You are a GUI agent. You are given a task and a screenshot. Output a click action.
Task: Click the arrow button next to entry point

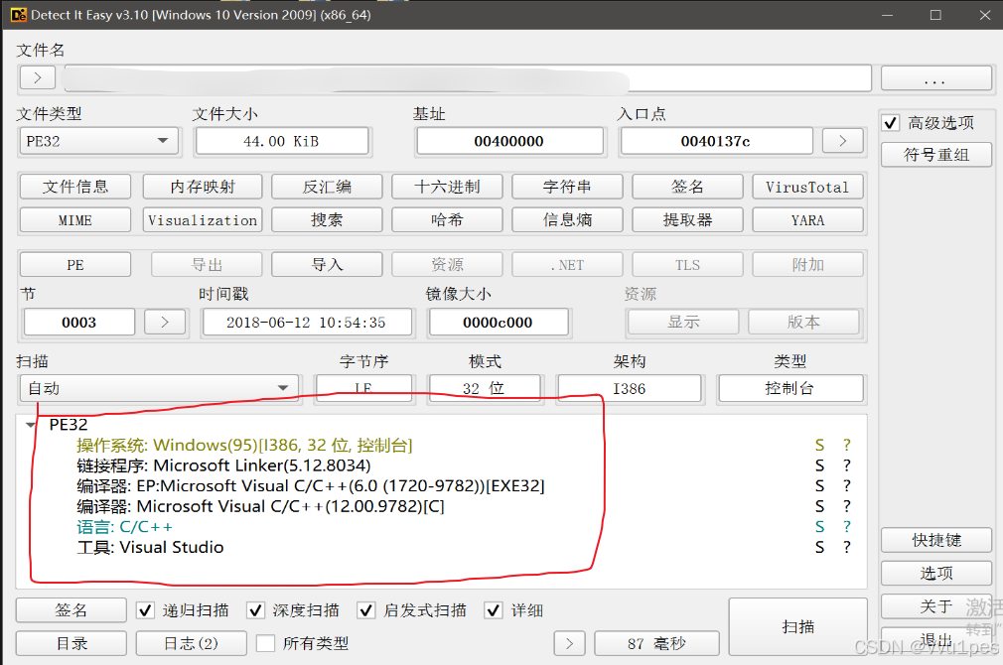coord(842,141)
